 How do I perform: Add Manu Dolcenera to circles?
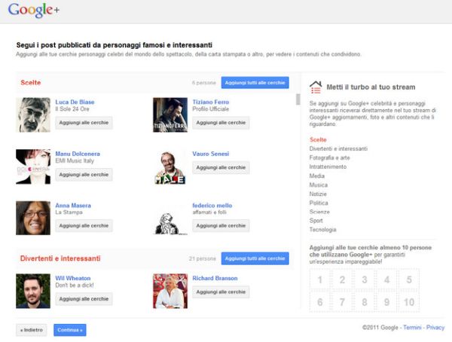(84, 175)
